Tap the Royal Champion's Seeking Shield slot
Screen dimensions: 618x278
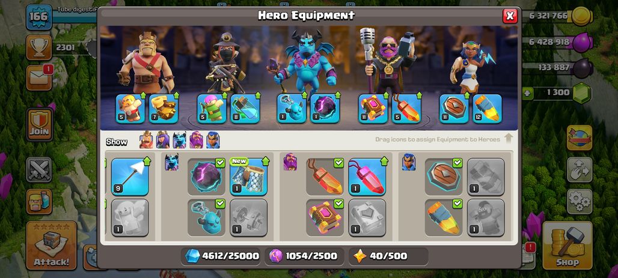click(x=454, y=109)
